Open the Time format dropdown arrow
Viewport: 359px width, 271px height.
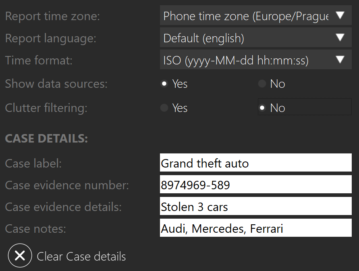point(340,60)
